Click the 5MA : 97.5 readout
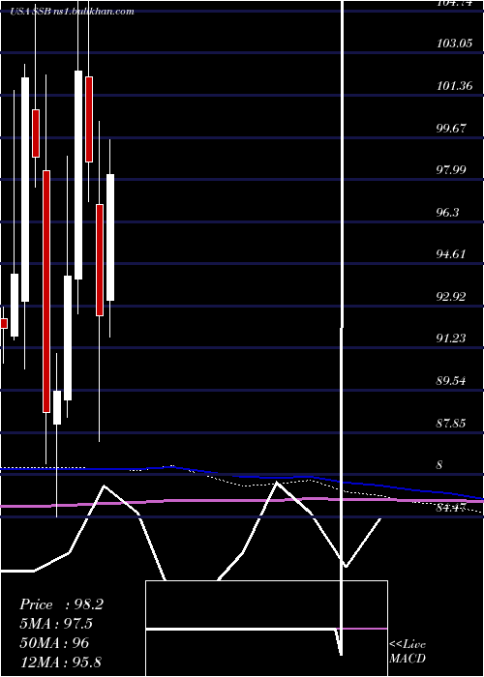 (56, 624)
